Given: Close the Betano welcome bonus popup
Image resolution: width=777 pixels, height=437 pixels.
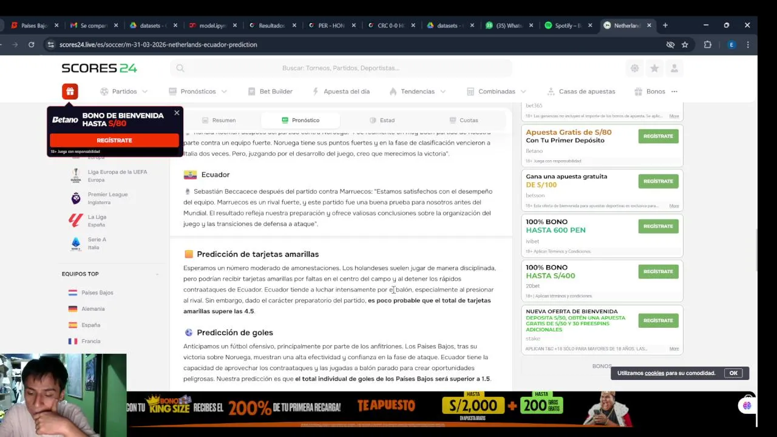Looking at the screenshot, I should tap(177, 113).
